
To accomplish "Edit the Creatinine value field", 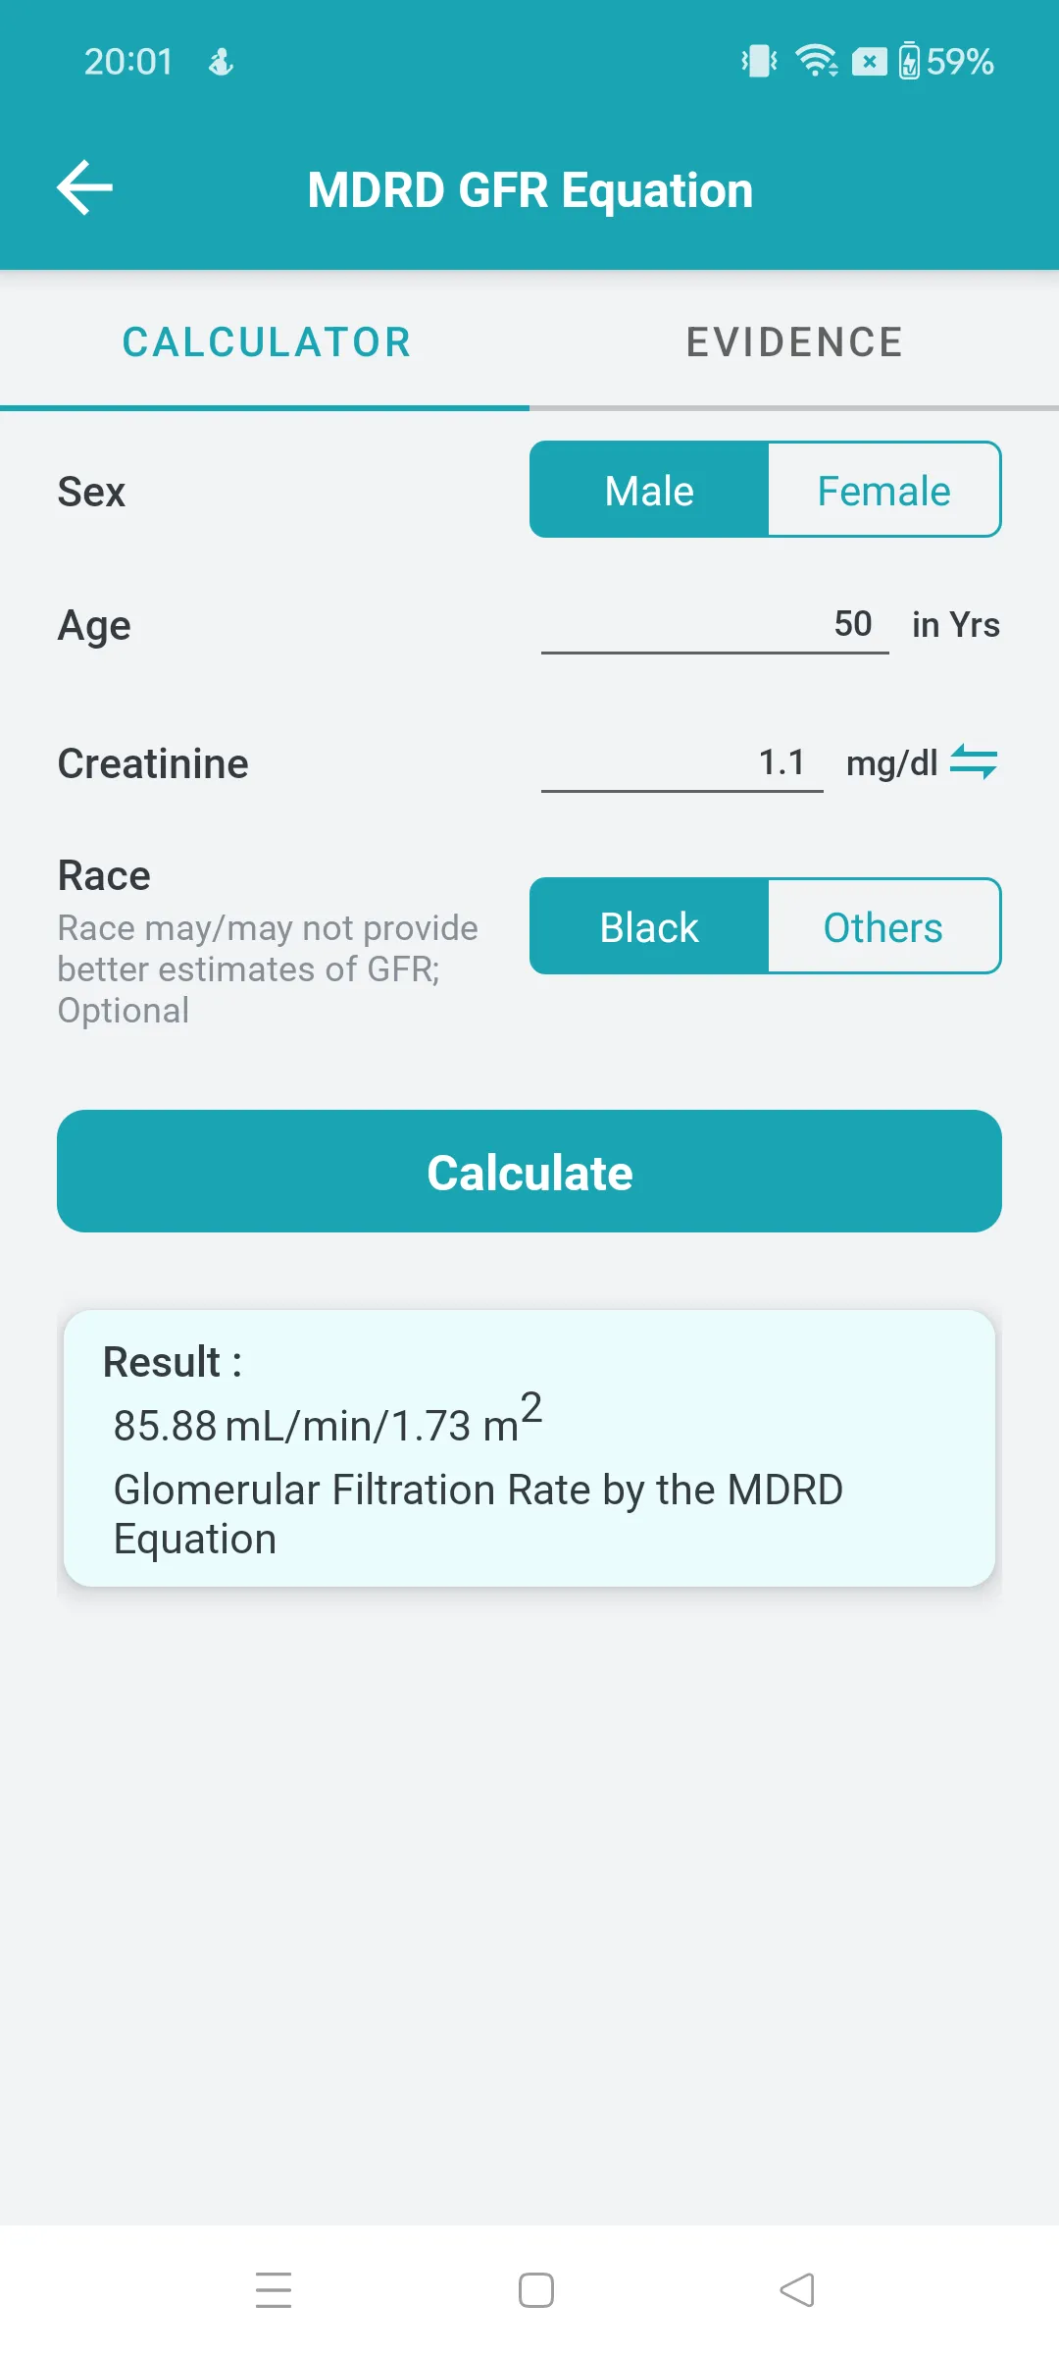I will click(682, 762).
